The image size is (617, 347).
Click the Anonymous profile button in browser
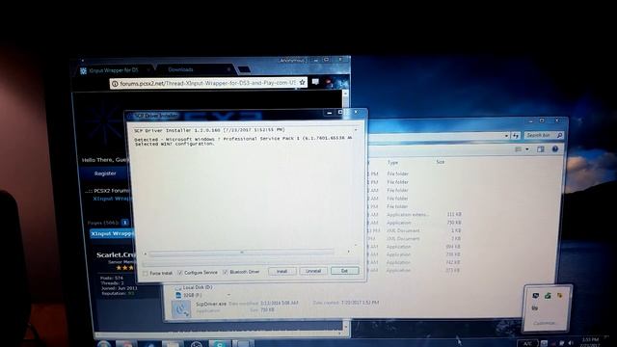292,61
